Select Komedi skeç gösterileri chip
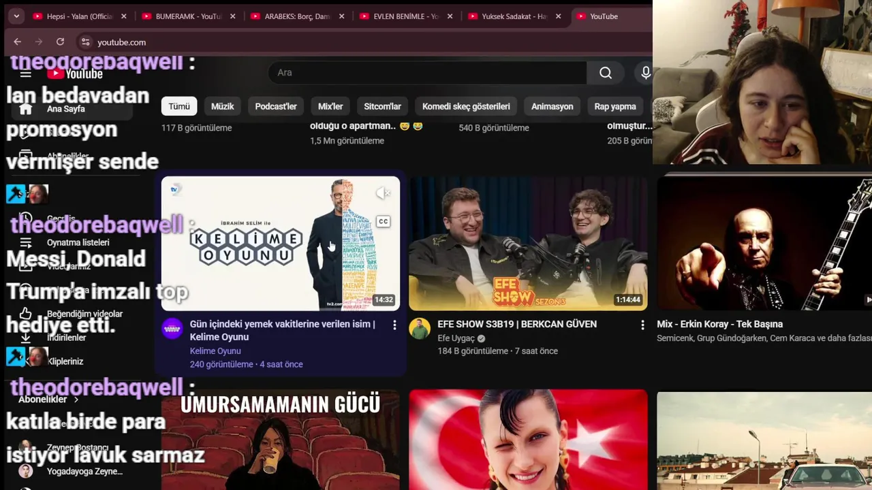 [x=466, y=106]
